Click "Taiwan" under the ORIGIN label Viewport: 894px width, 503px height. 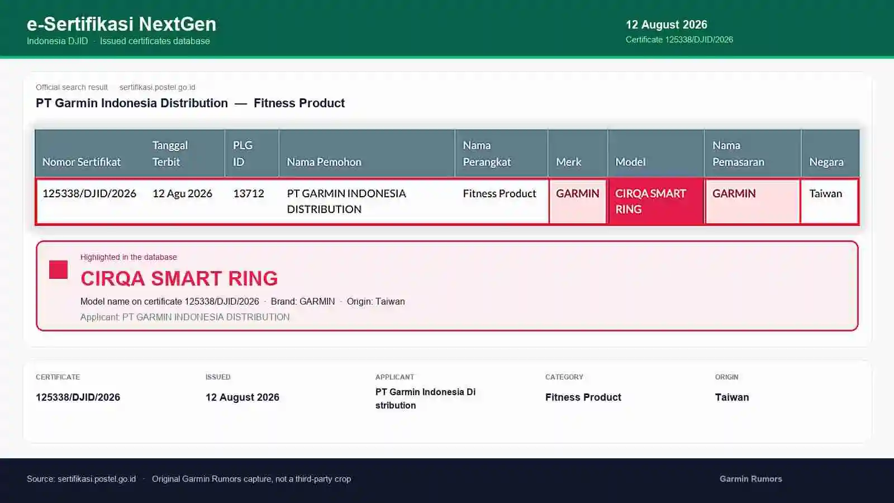click(732, 397)
